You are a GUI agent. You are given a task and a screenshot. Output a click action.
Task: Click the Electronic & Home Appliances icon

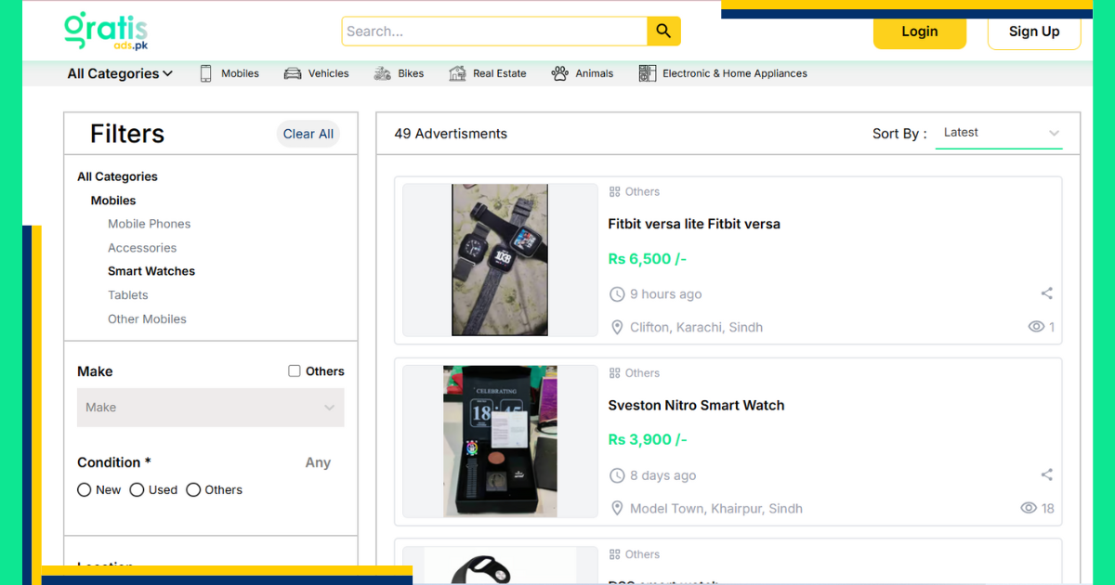point(648,73)
